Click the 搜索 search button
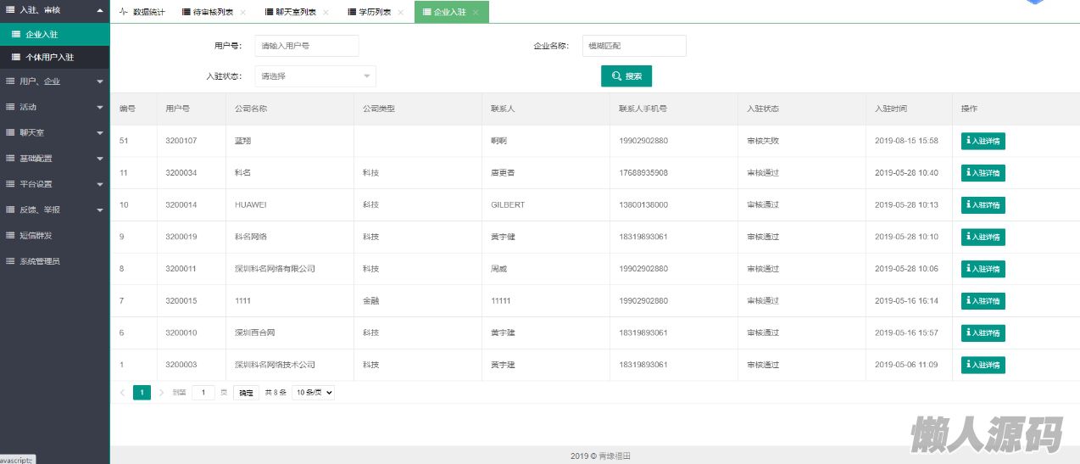Screen dimensions: 1080x464 [x=626, y=76]
